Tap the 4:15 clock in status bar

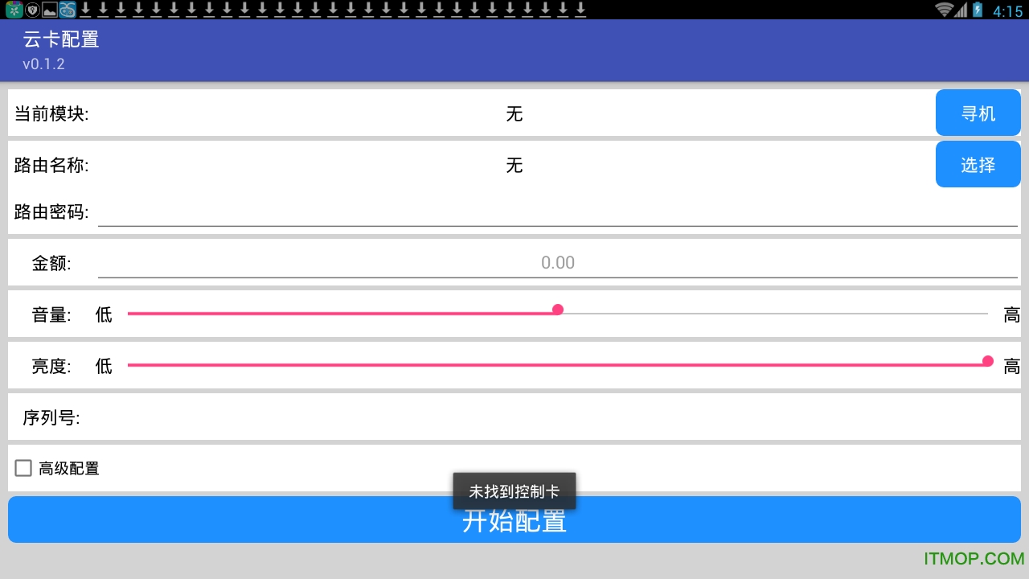click(x=1006, y=9)
